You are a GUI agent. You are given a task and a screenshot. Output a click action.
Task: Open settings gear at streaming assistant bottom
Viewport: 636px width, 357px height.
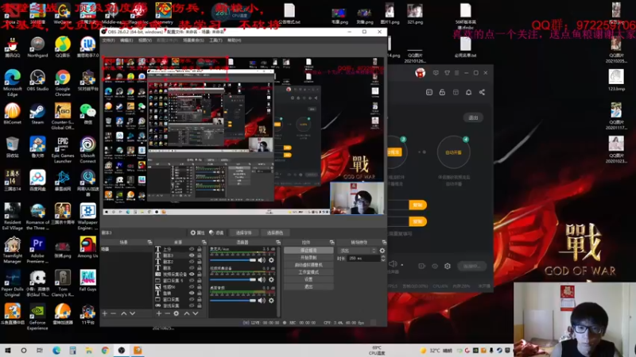(x=448, y=266)
